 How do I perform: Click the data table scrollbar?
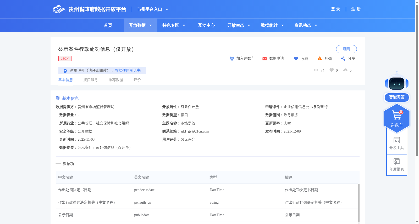[359, 203]
